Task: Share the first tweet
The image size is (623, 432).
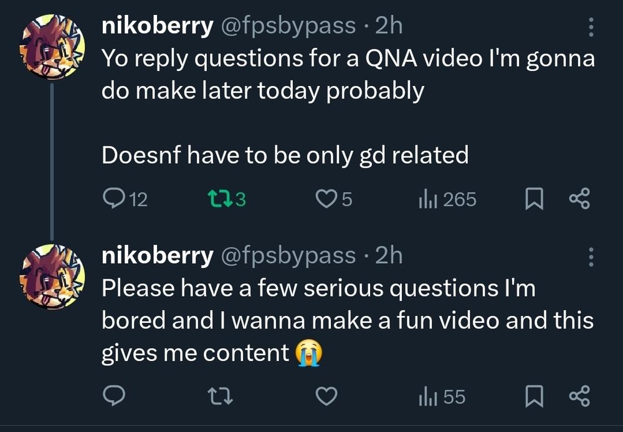Action: [x=579, y=199]
